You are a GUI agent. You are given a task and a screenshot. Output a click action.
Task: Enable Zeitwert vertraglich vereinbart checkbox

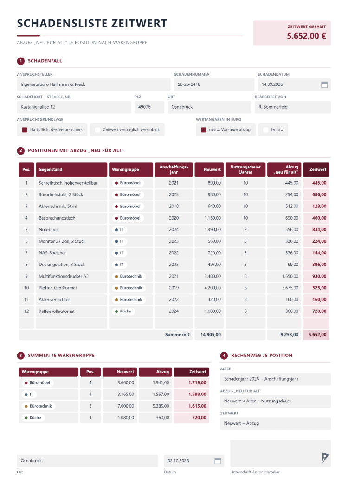tap(97, 129)
